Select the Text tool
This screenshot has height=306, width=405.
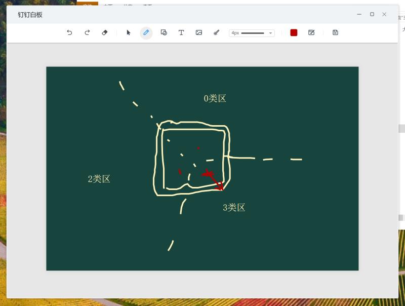point(181,32)
